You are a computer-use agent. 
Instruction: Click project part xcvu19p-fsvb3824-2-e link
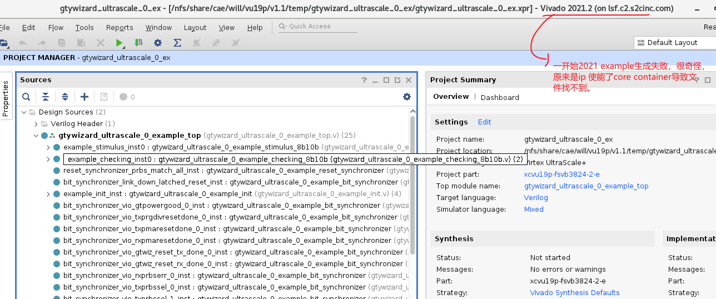(561, 175)
